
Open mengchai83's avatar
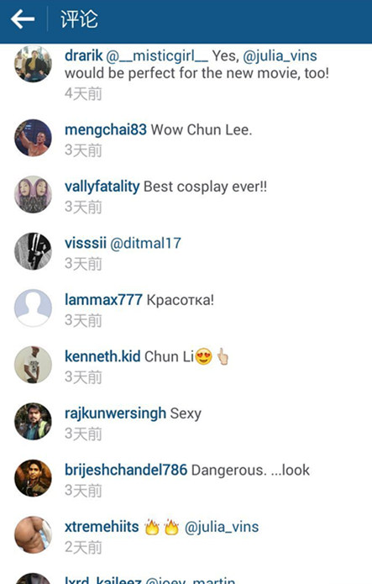33,138
